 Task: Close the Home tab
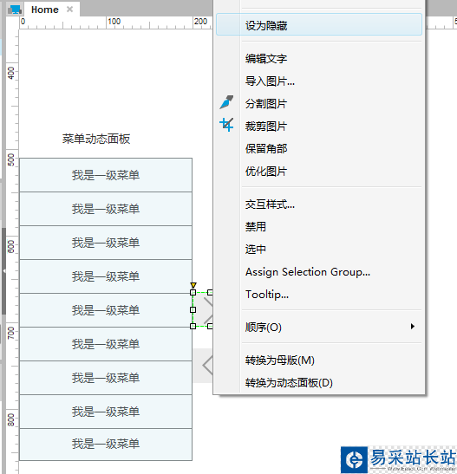(x=70, y=10)
